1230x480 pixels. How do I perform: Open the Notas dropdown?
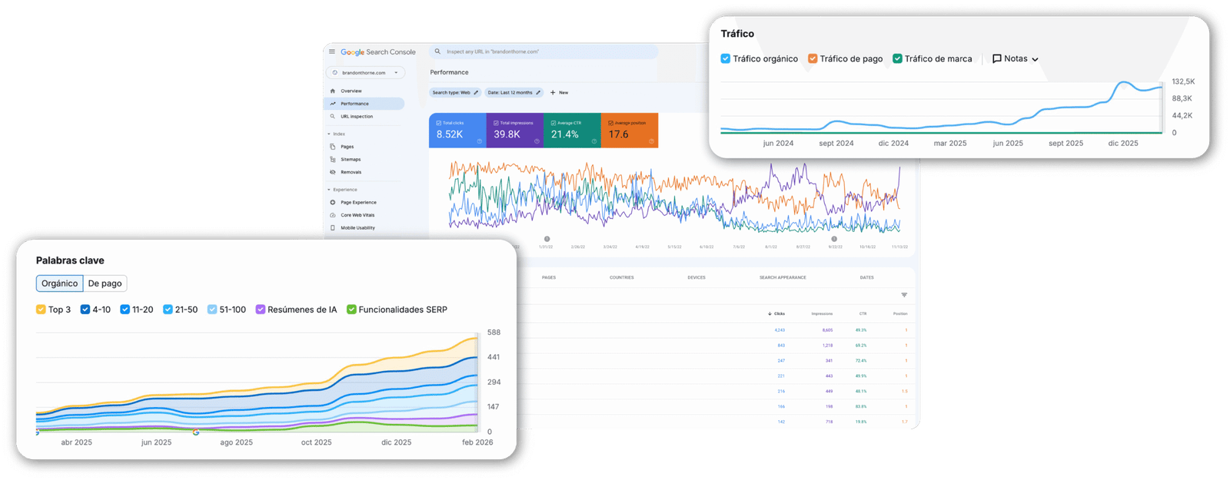pyautogui.click(x=1016, y=59)
